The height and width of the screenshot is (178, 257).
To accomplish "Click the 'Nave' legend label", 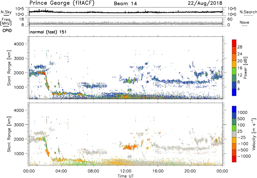I will (244, 22).
